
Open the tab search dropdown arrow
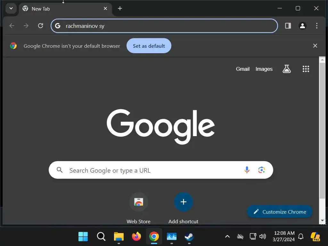coord(11,9)
